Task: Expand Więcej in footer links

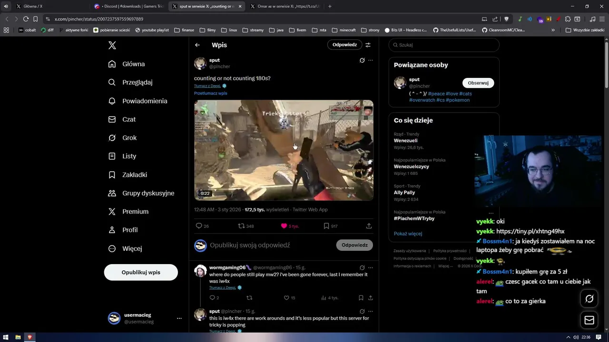Action: (445, 266)
